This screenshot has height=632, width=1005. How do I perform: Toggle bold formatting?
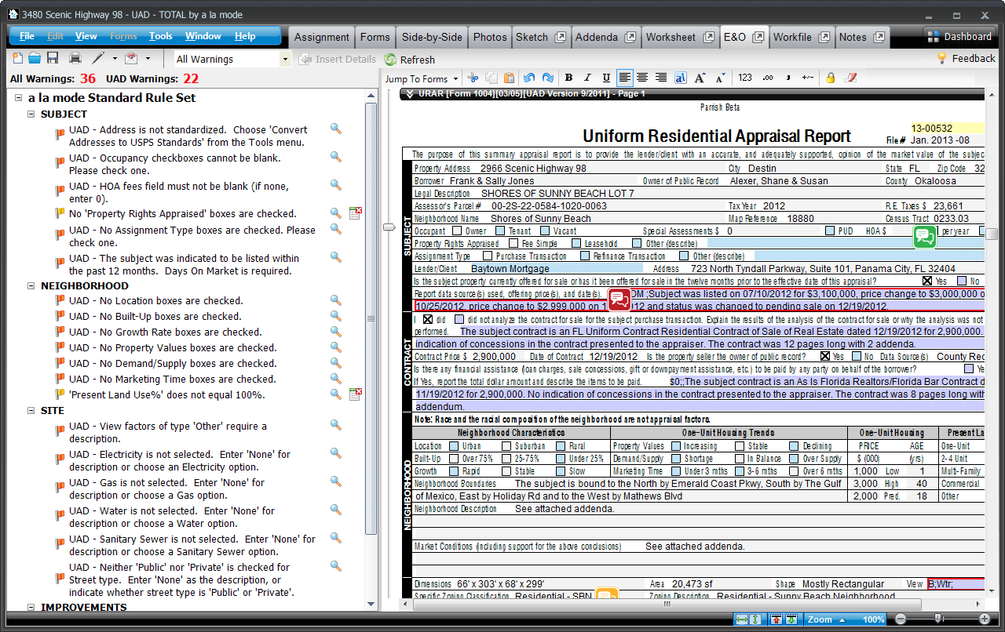pyautogui.click(x=568, y=78)
